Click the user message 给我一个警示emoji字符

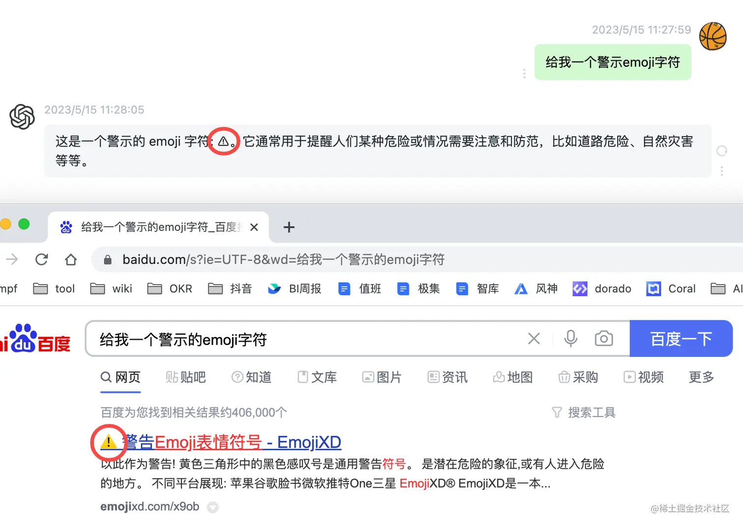tap(613, 62)
